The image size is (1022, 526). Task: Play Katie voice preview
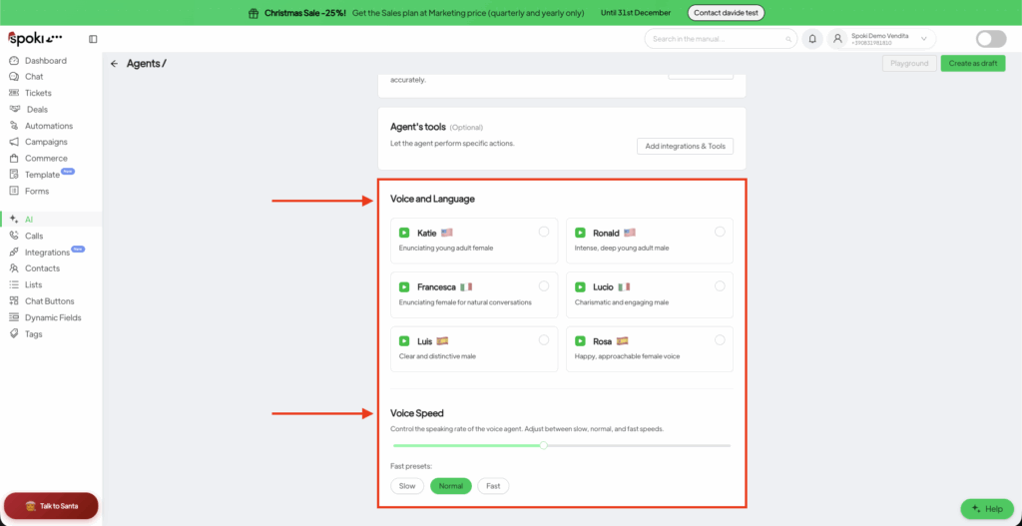(404, 233)
